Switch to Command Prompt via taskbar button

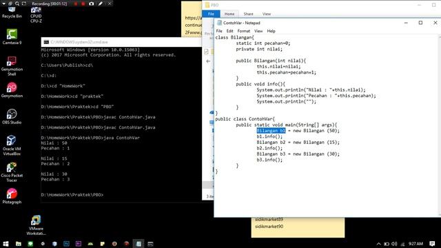pyautogui.click(x=150, y=244)
